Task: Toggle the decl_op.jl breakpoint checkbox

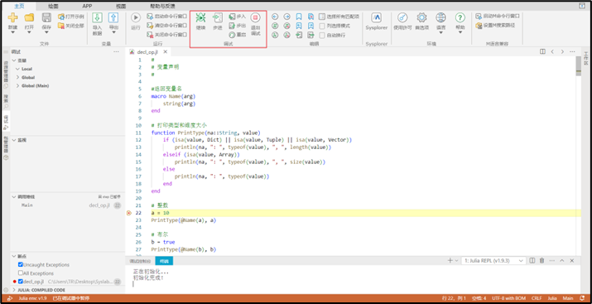Action: pyautogui.click(x=21, y=282)
